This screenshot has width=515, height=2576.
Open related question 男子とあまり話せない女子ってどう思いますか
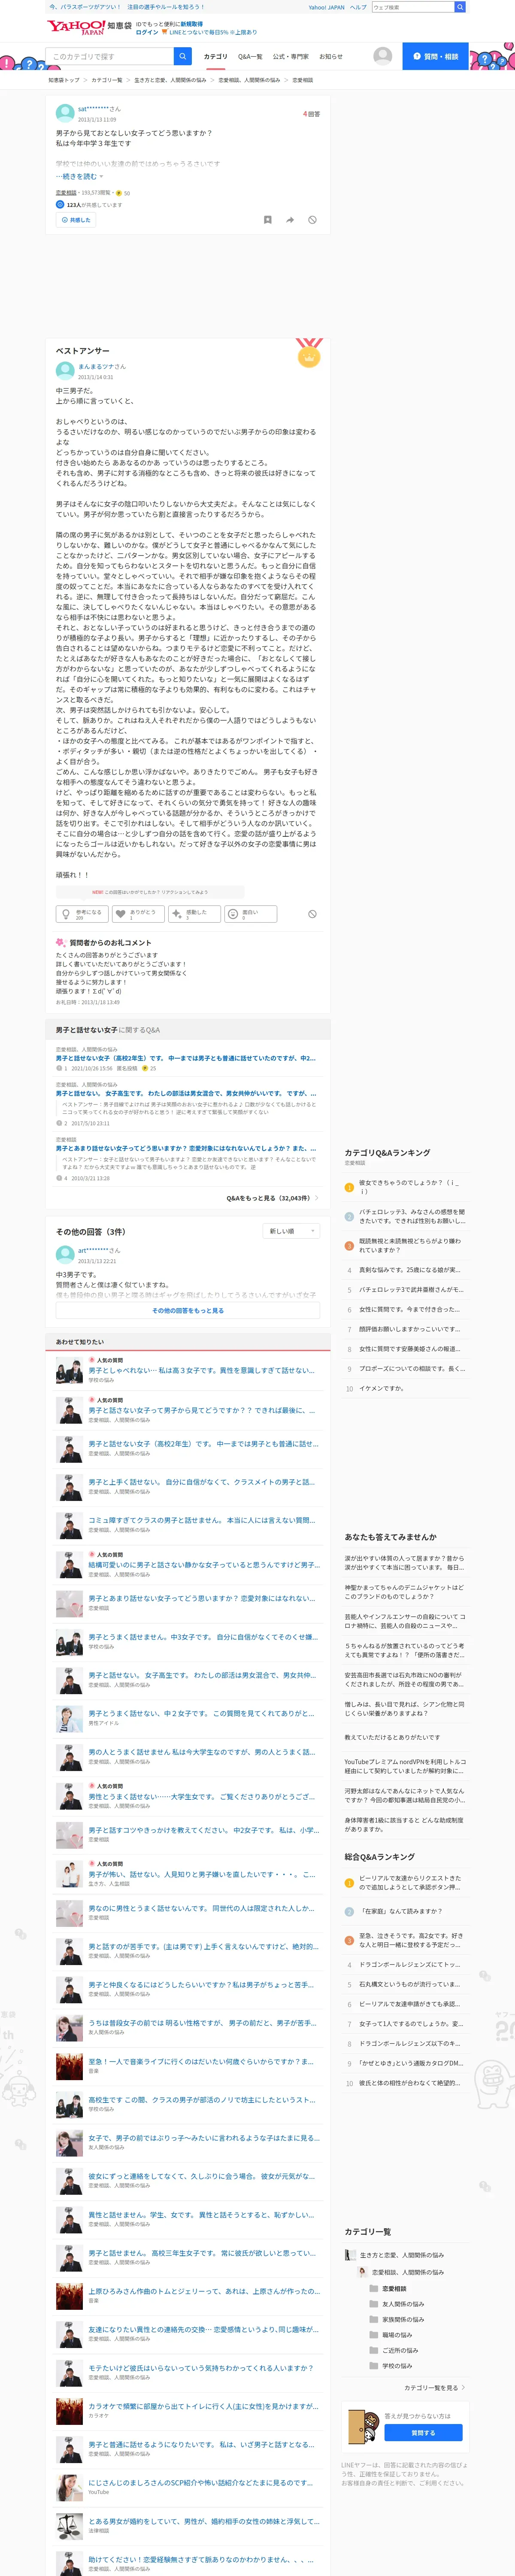[186, 1148]
